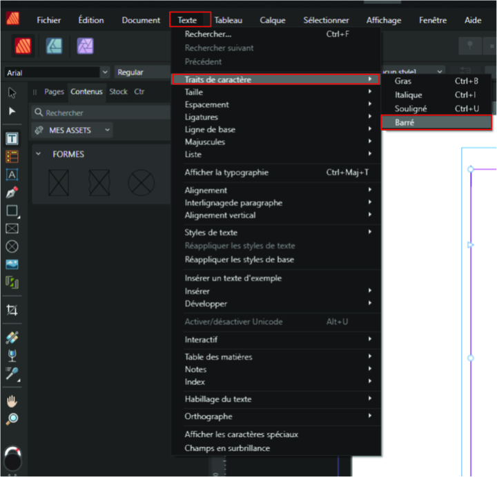The image size is (497, 477).
Task: Select the Frame Text tool
Action: point(12,139)
